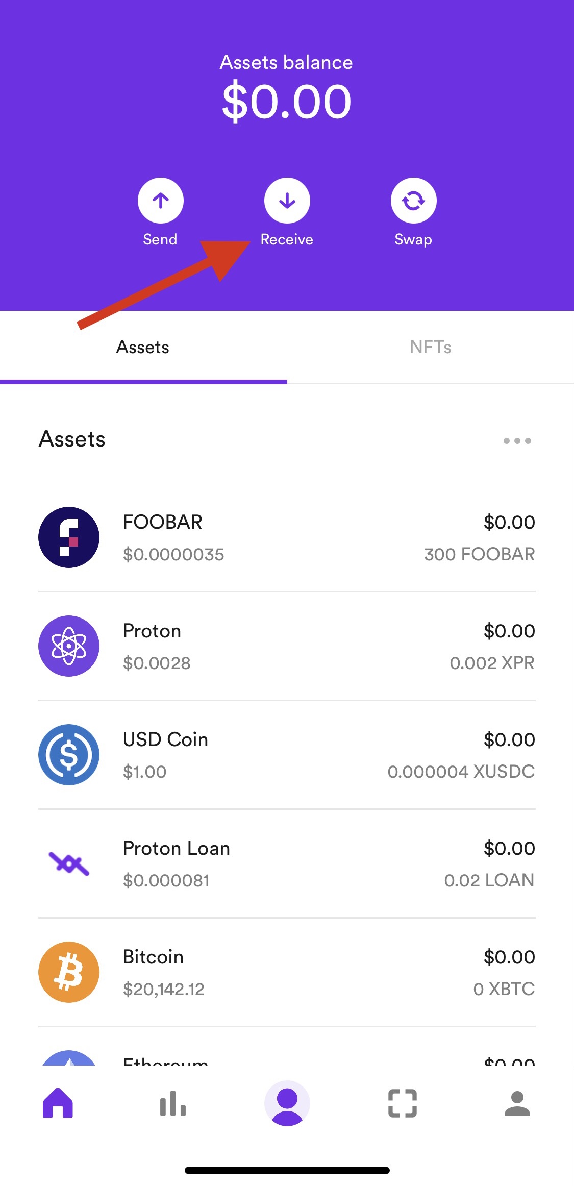Open the gray profile icon
Image resolution: width=574 pixels, height=1186 pixels.
coord(517,1103)
